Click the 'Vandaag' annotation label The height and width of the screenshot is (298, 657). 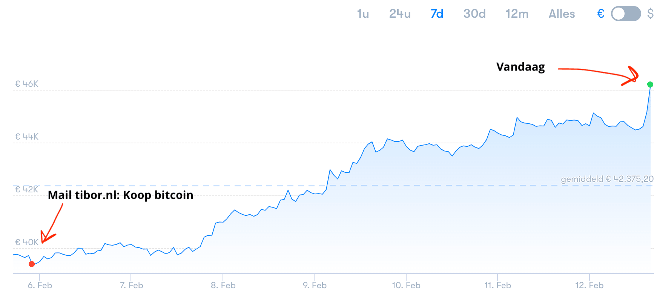coord(520,67)
